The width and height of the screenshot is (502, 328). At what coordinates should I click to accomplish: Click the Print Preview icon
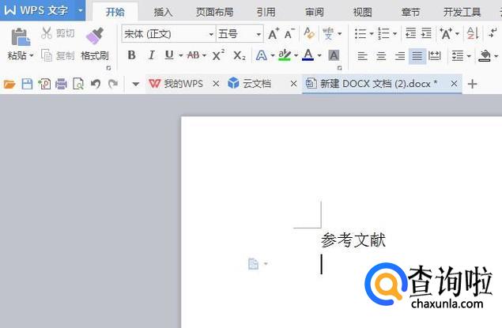[x=78, y=84]
